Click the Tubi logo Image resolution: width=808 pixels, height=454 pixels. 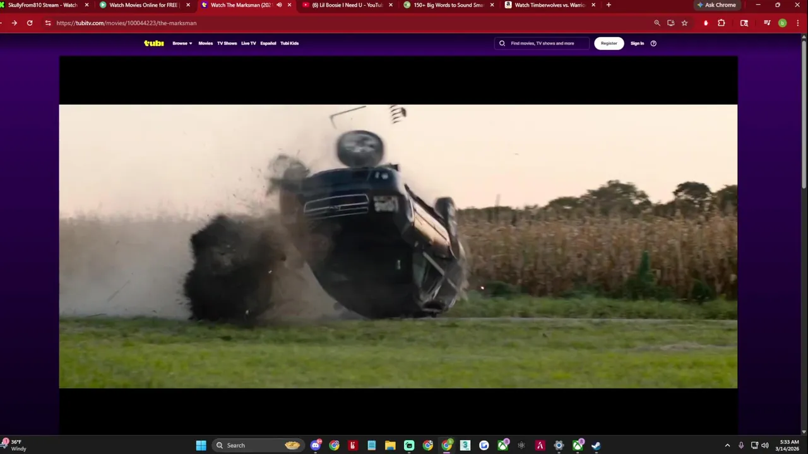tap(153, 43)
